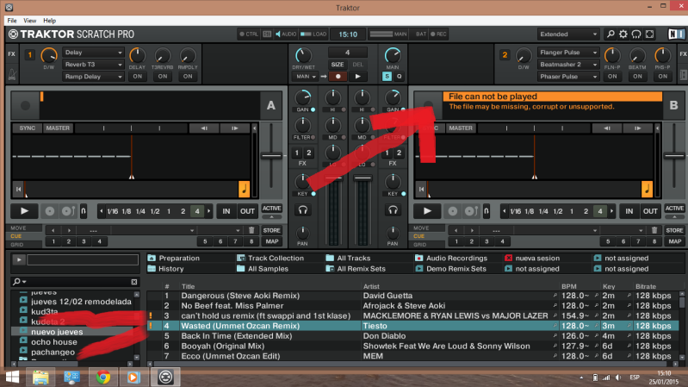The height and width of the screenshot is (387, 688).
Task: Click the metronome icon at left
Action: pyautogui.click(x=12, y=75)
